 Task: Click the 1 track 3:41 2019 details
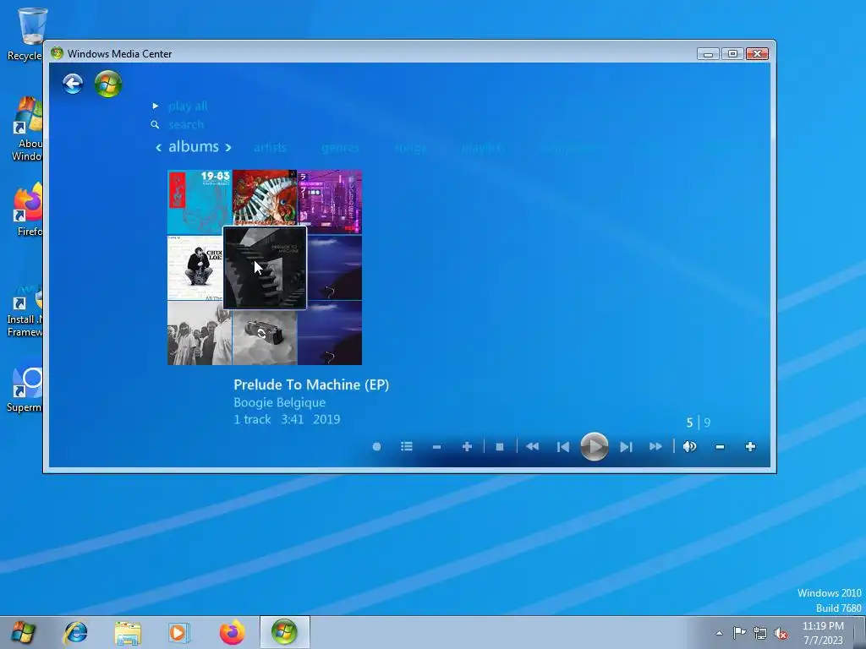pyautogui.click(x=287, y=419)
